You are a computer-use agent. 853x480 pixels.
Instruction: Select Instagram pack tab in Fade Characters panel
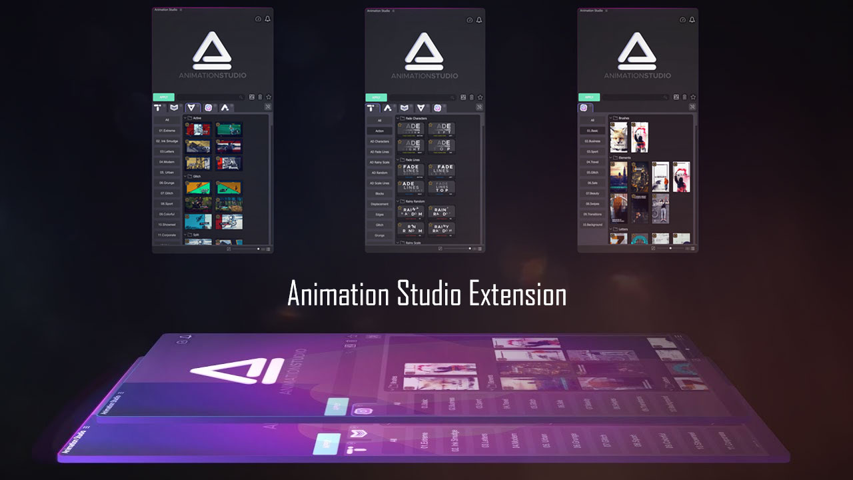tap(438, 107)
